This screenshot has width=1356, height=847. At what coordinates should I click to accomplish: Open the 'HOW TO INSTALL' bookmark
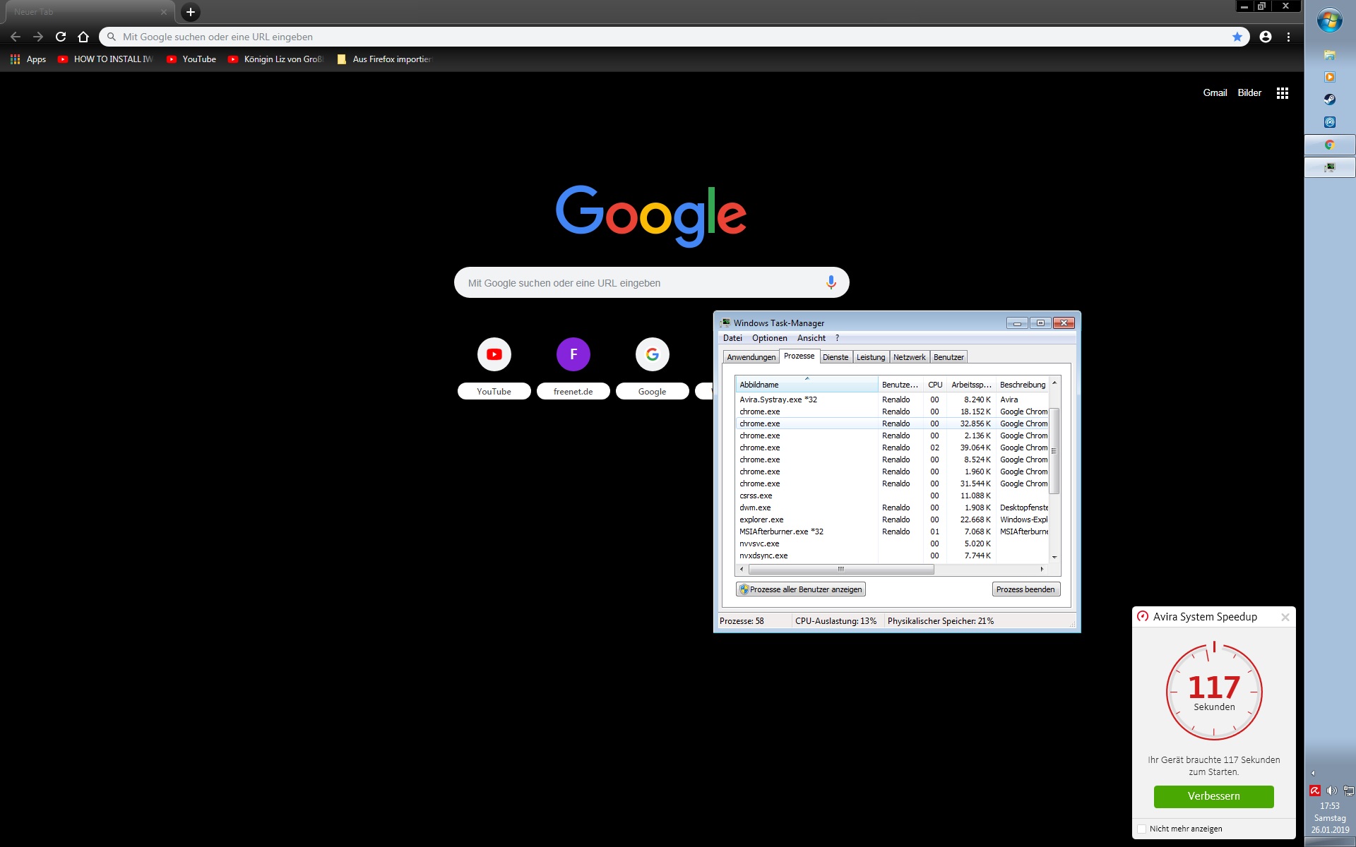[x=105, y=59]
